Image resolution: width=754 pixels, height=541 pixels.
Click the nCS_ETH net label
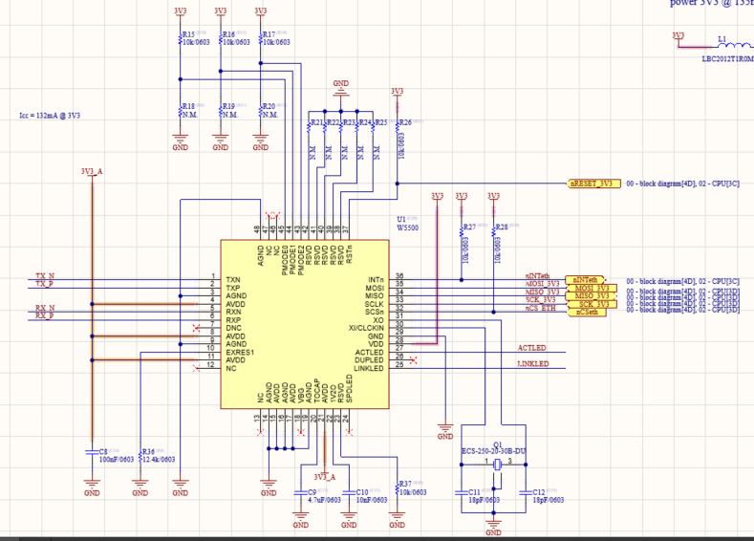pos(540,308)
